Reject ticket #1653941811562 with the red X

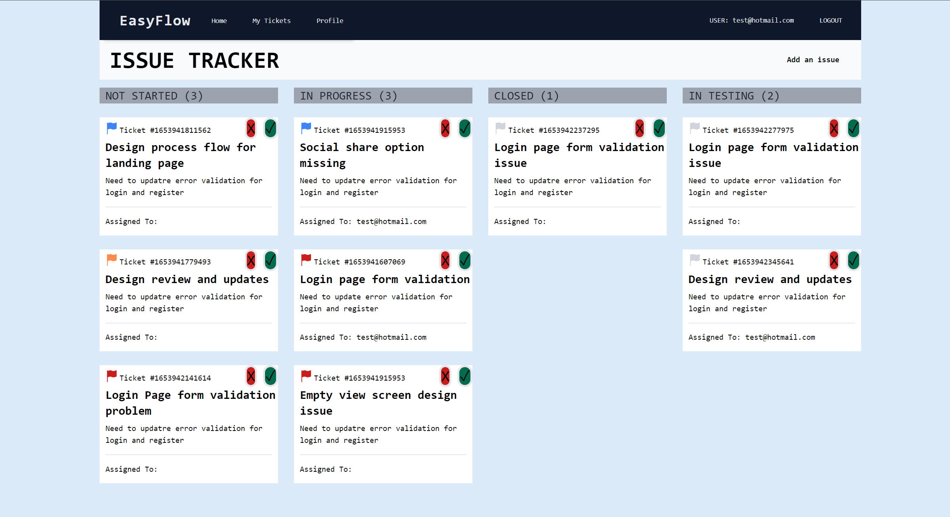coord(251,128)
